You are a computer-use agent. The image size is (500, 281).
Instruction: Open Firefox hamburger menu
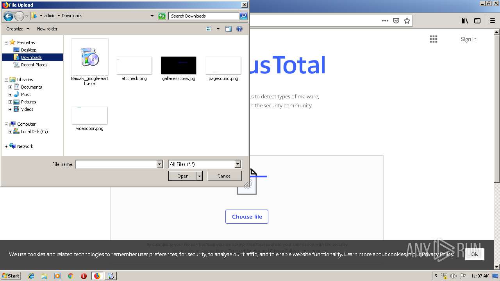pos(493,21)
